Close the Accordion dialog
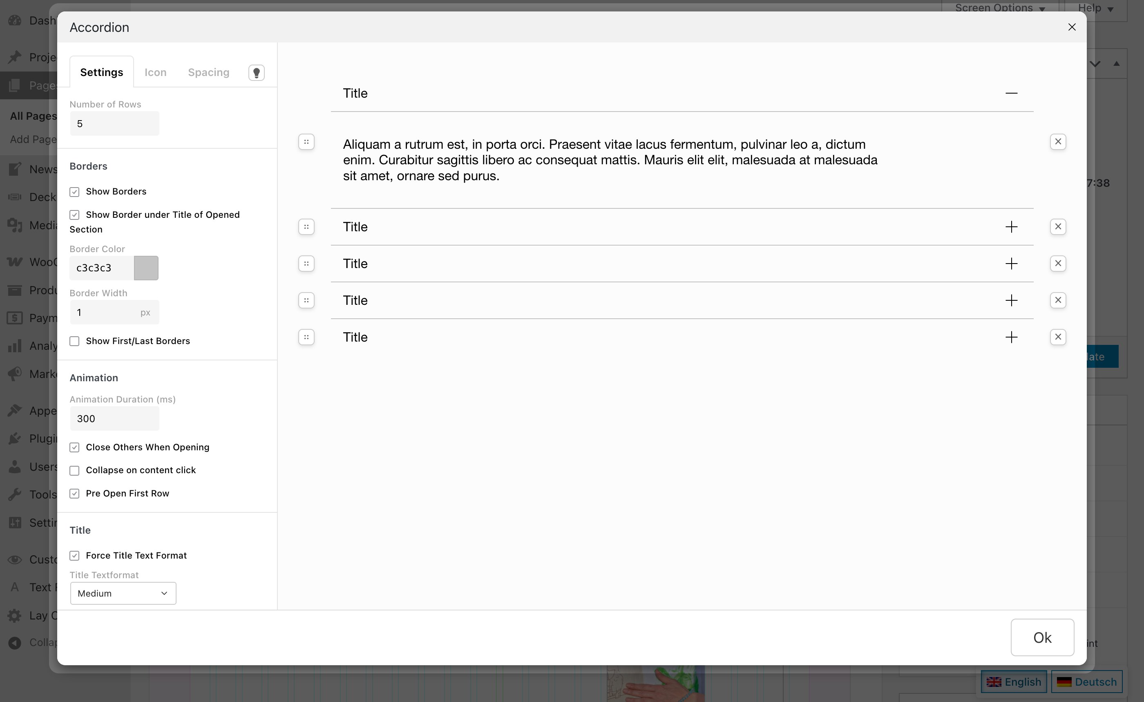1144x702 pixels. click(1072, 27)
